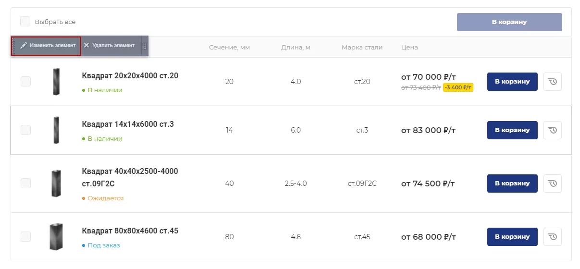Click top В корзину button
Image resolution: width=580 pixels, height=269 pixels.
(509, 22)
